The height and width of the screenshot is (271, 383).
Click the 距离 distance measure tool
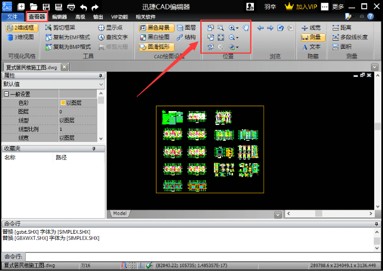tap(341, 27)
